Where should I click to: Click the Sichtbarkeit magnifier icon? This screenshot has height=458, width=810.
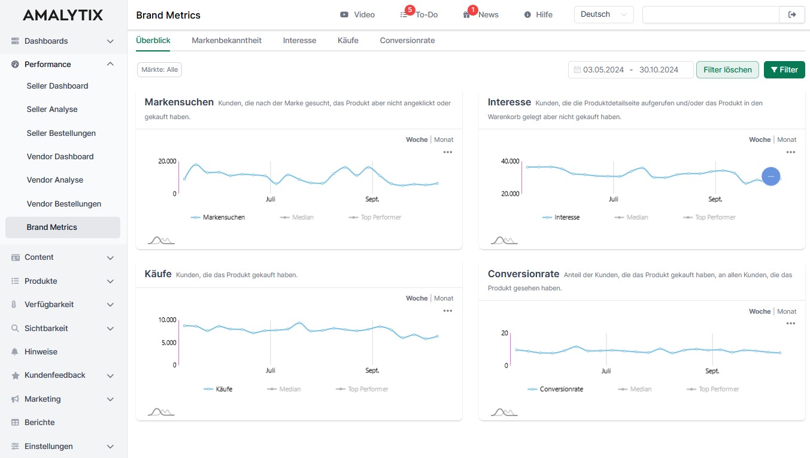coord(15,328)
